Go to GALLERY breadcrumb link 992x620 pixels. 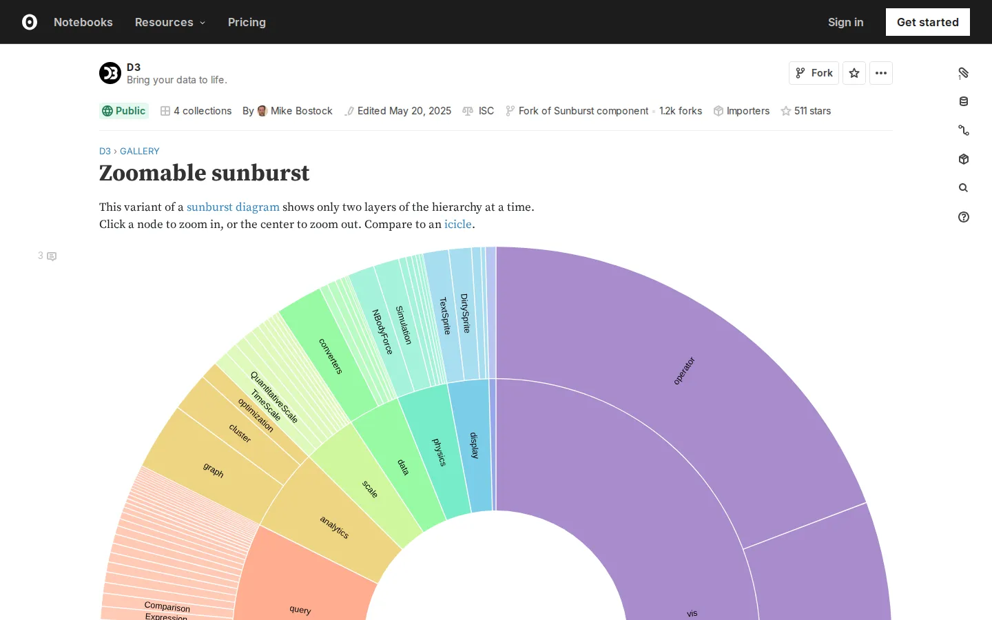[140, 151]
